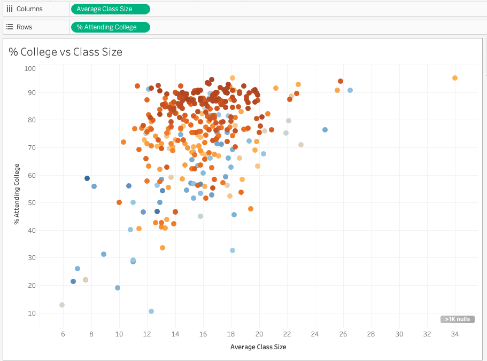Select the blue mark at class size 26.5

tap(350, 90)
